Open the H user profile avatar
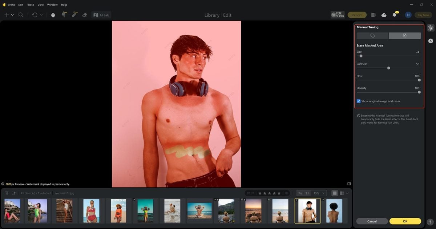Screen dimensions: 436x229 click(408, 15)
